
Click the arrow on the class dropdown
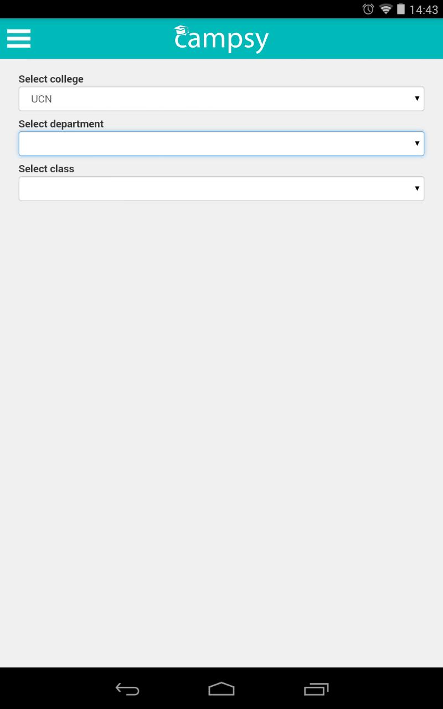pos(417,188)
